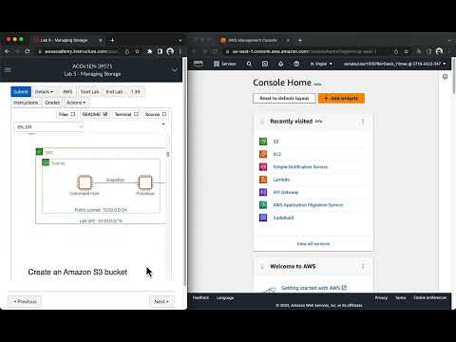456x342 pixels.
Task: Click the lab browser address bar
Action: tap(79, 51)
